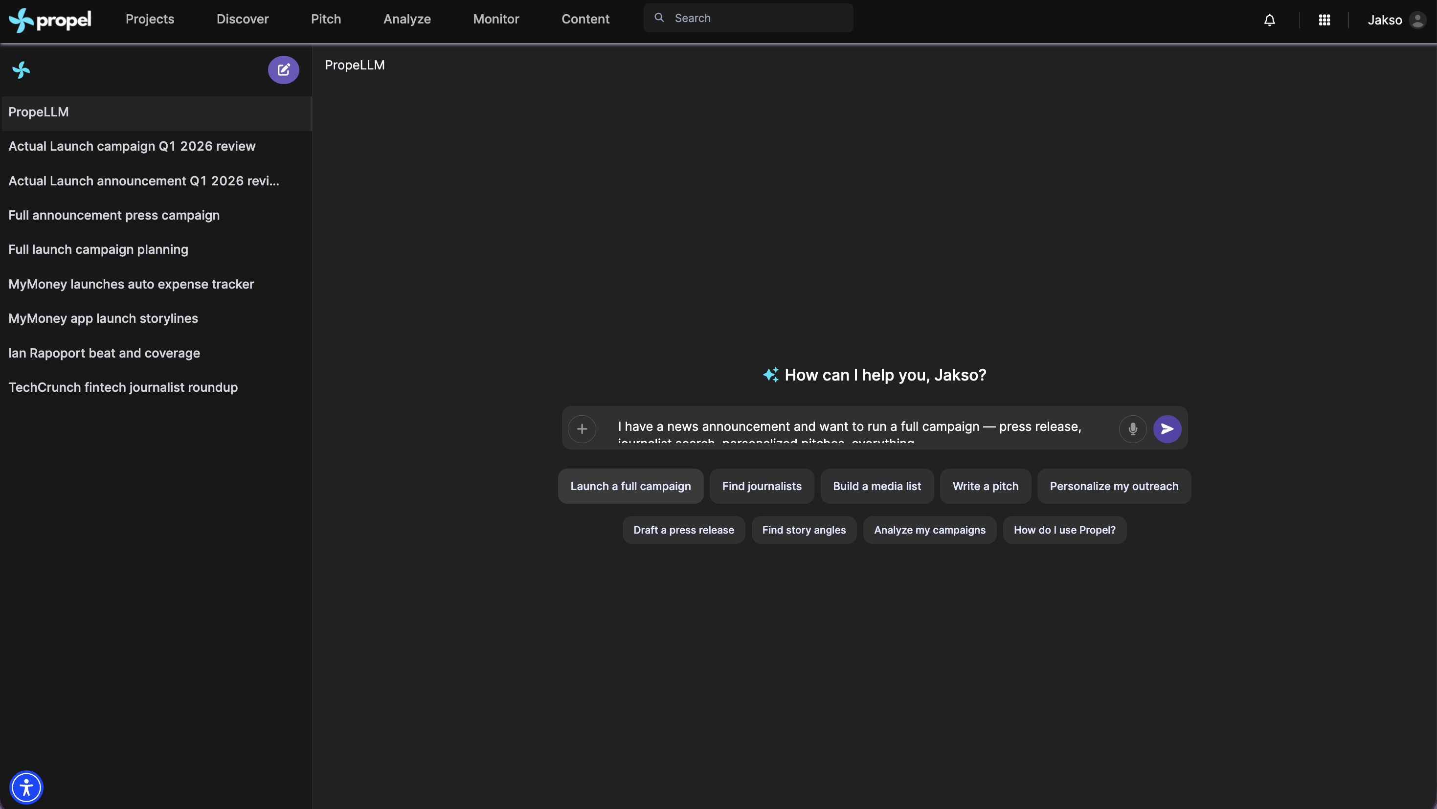1437x809 pixels.
Task: Click the sidebar pinwheel icon
Action: tap(21, 70)
